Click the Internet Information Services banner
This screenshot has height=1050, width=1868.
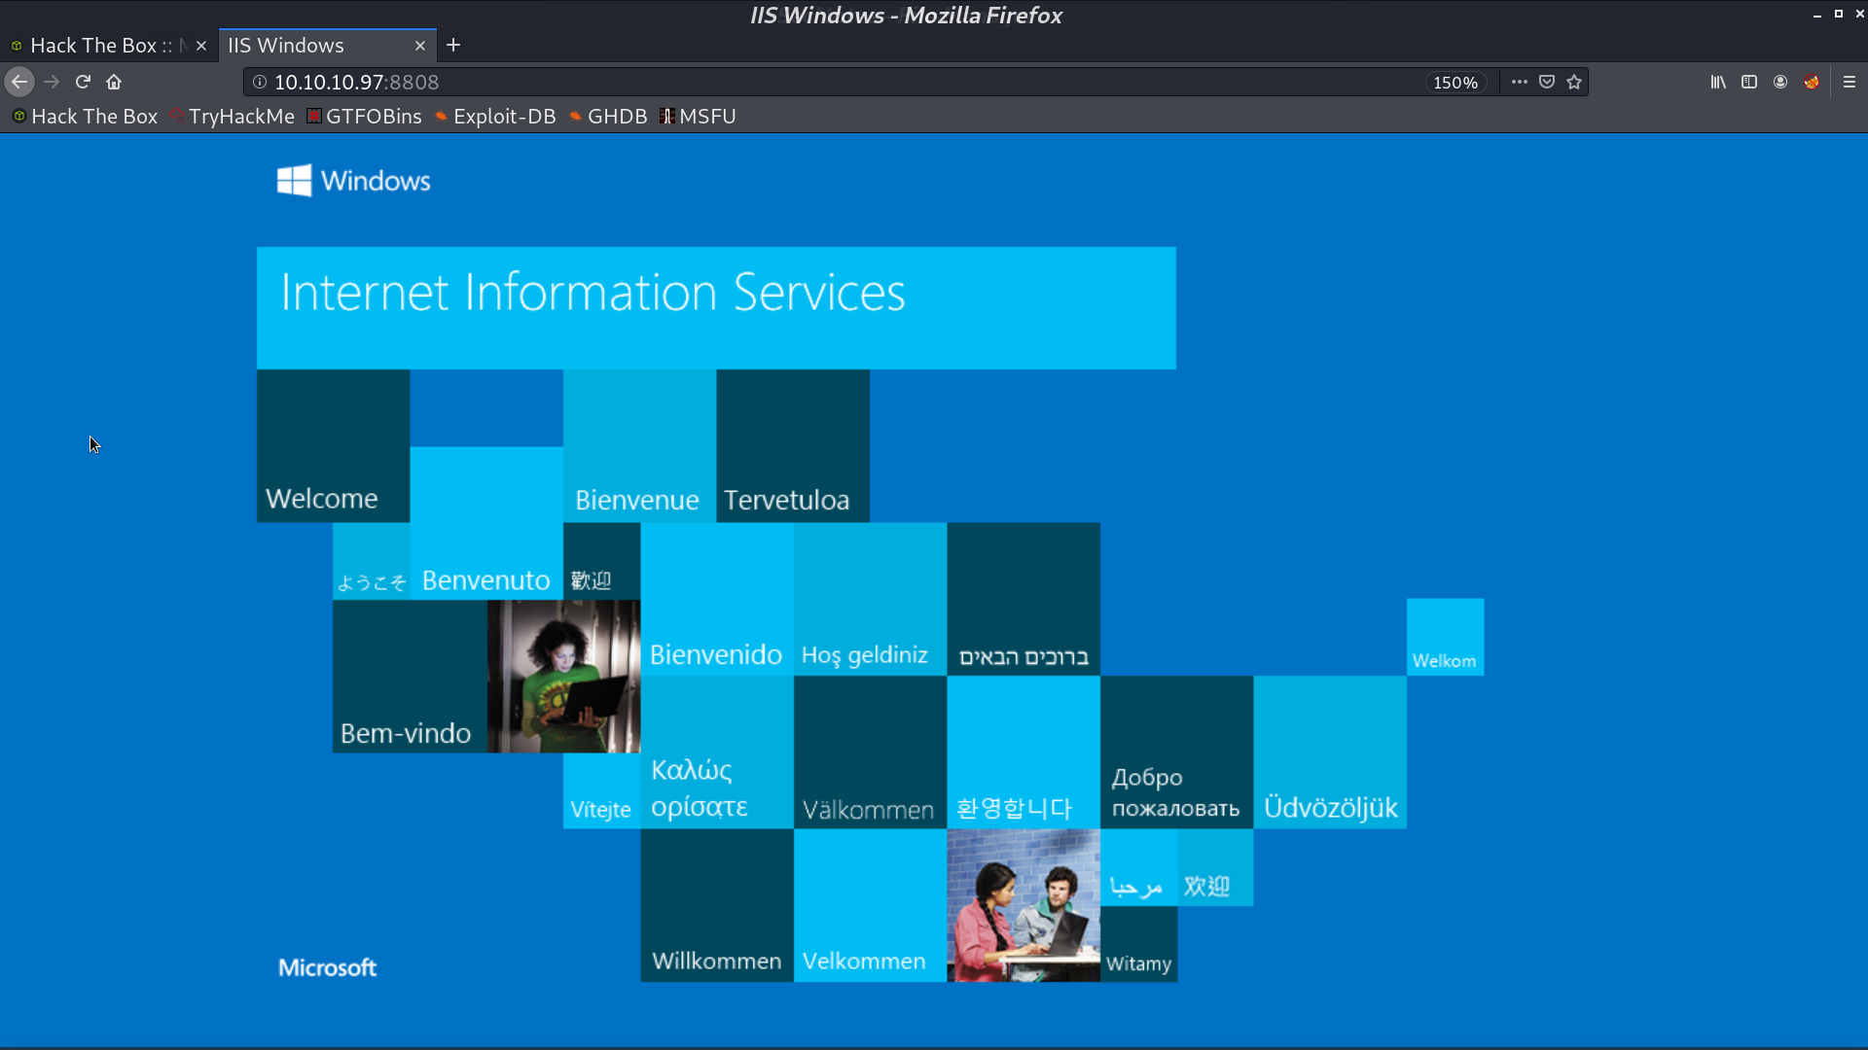716,308
